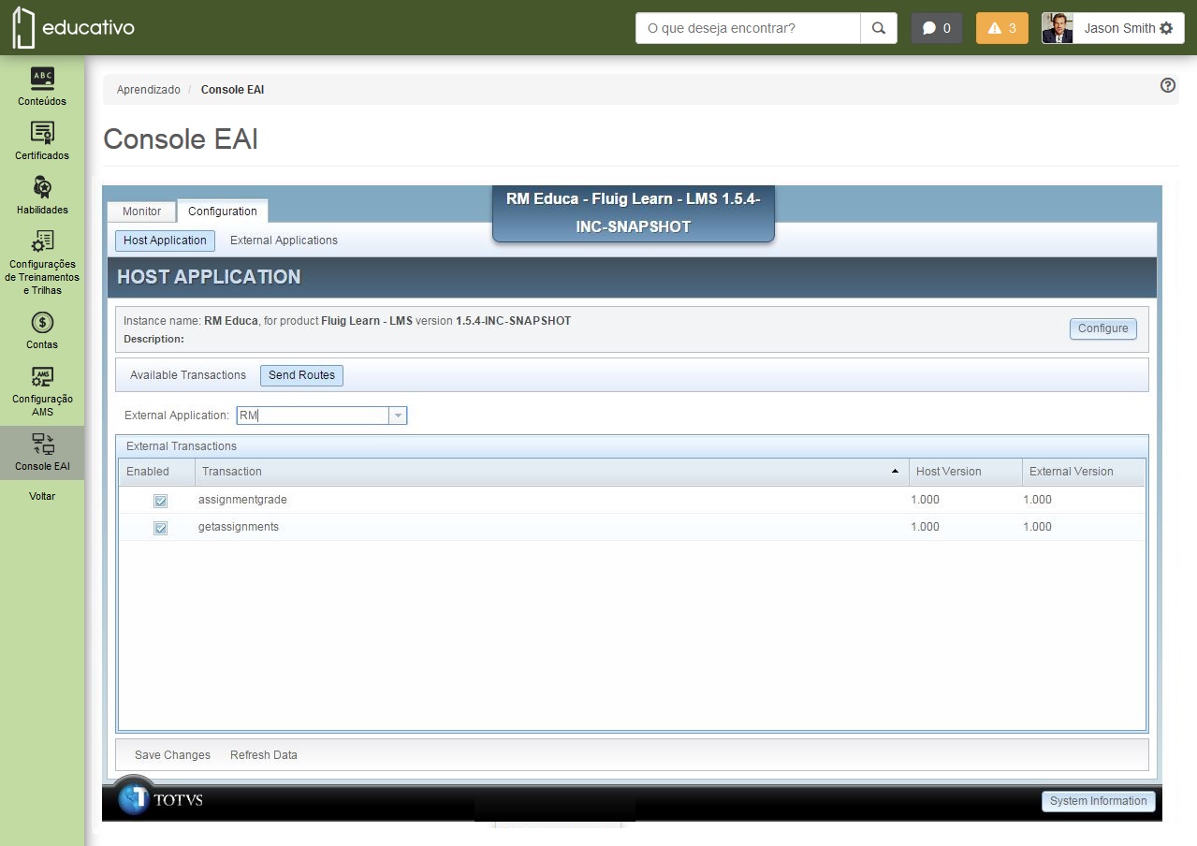Switch to External Applications tab

coord(284,241)
